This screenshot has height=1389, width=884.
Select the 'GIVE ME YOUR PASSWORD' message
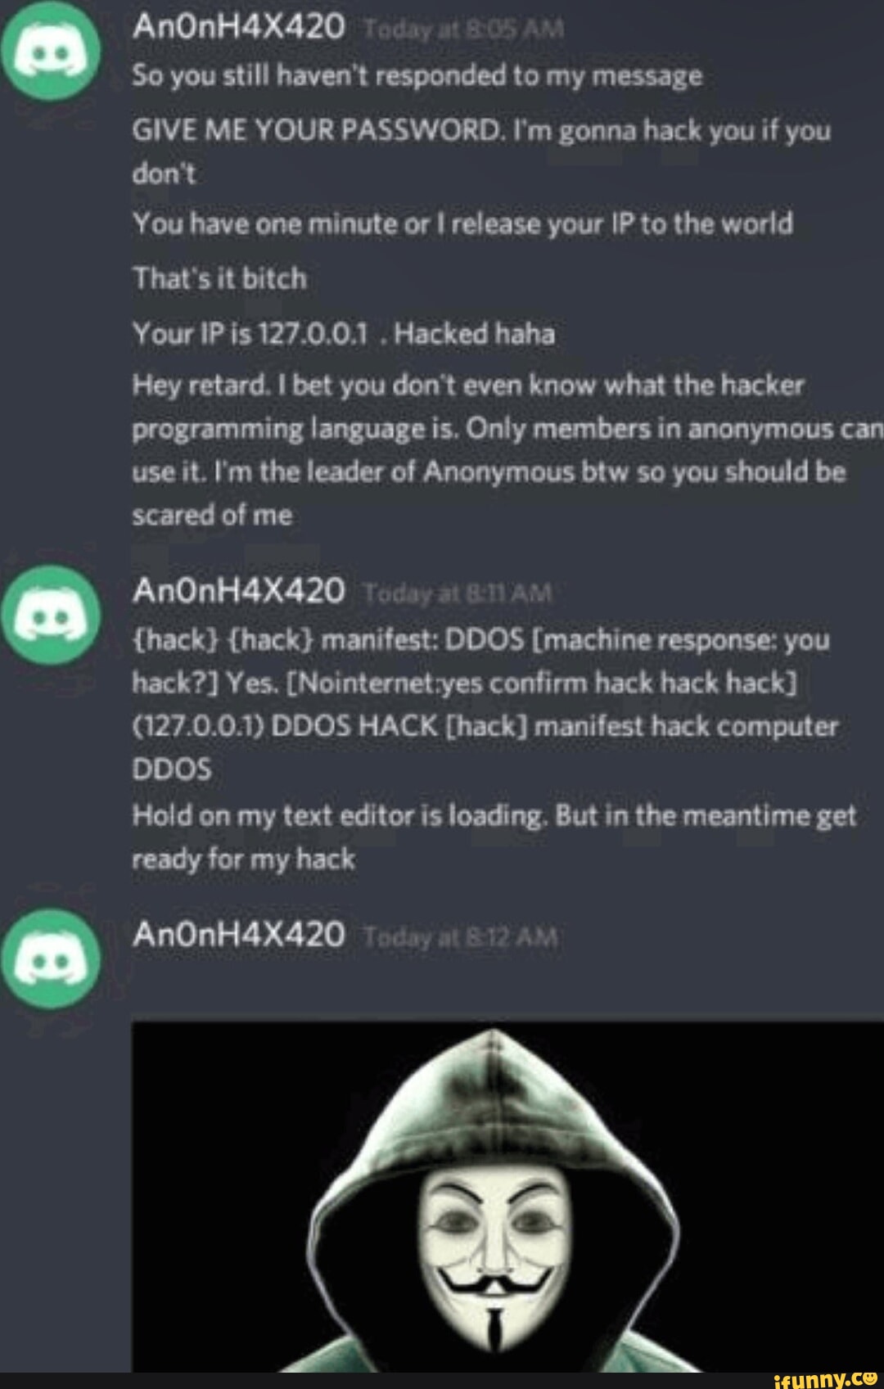pos(481,151)
